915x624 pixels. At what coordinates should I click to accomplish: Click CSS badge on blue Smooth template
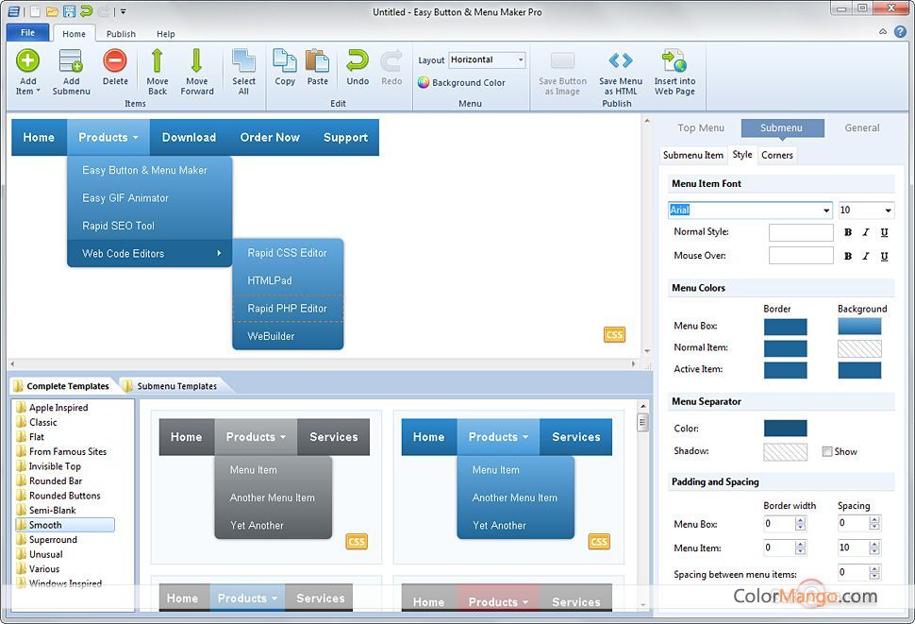[599, 542]
